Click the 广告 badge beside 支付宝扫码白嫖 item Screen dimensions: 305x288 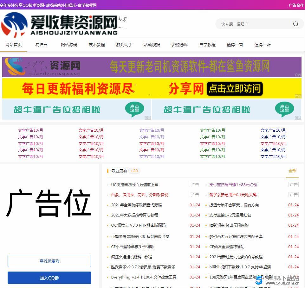(293, 185)
